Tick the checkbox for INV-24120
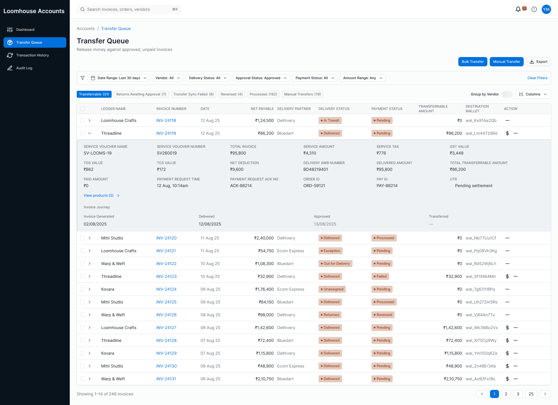The width and height of the screenshot is (558, 405). [x=83, y=238]
